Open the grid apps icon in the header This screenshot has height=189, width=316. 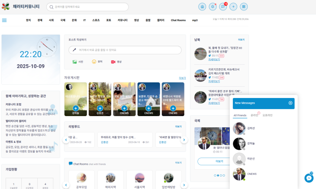(244, 6)
